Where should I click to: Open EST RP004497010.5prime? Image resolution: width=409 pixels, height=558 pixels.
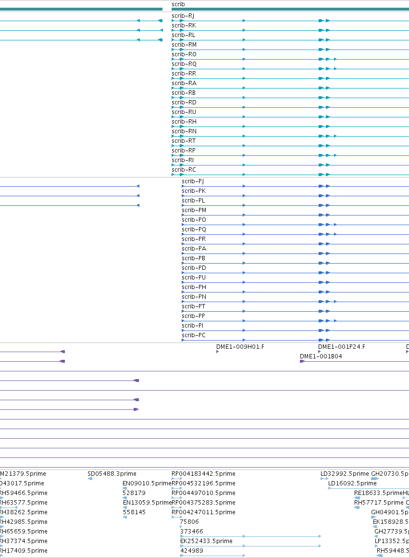(x=203, y=493)
